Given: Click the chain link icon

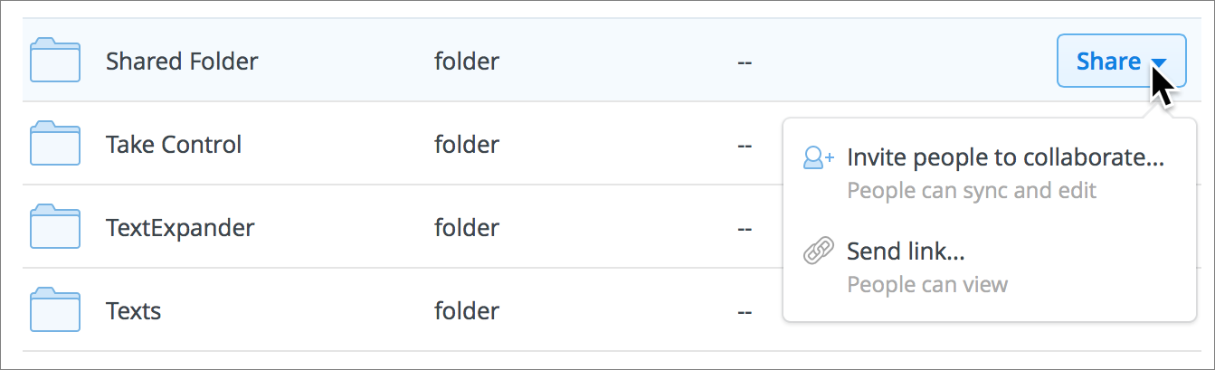Looking at the screenshot, I should coord(819,251).
